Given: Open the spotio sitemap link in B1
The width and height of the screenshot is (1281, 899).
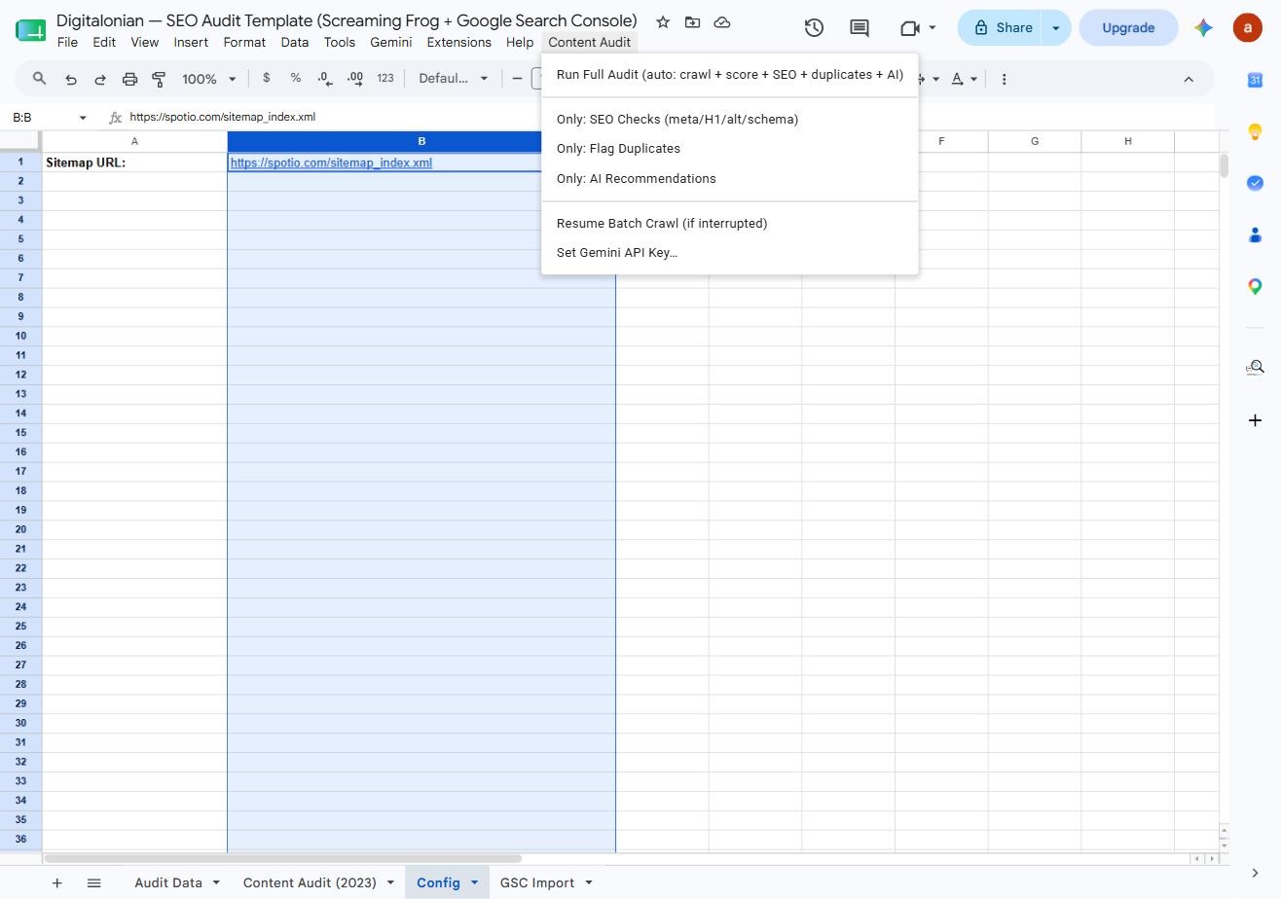Looking at the screenshot, I should coord(331,163).
